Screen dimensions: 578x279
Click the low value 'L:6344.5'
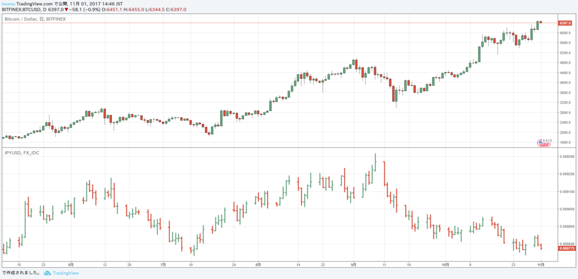155,9
